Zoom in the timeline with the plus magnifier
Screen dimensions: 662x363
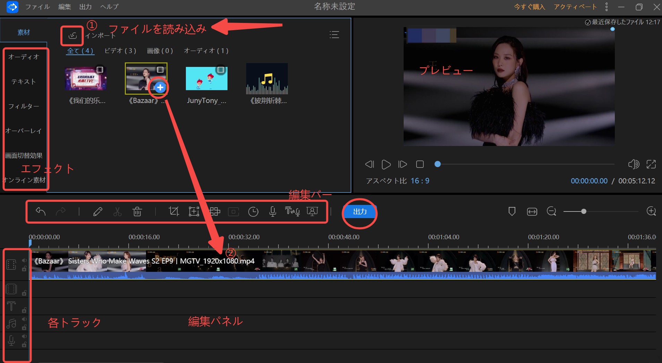point(651,211)
